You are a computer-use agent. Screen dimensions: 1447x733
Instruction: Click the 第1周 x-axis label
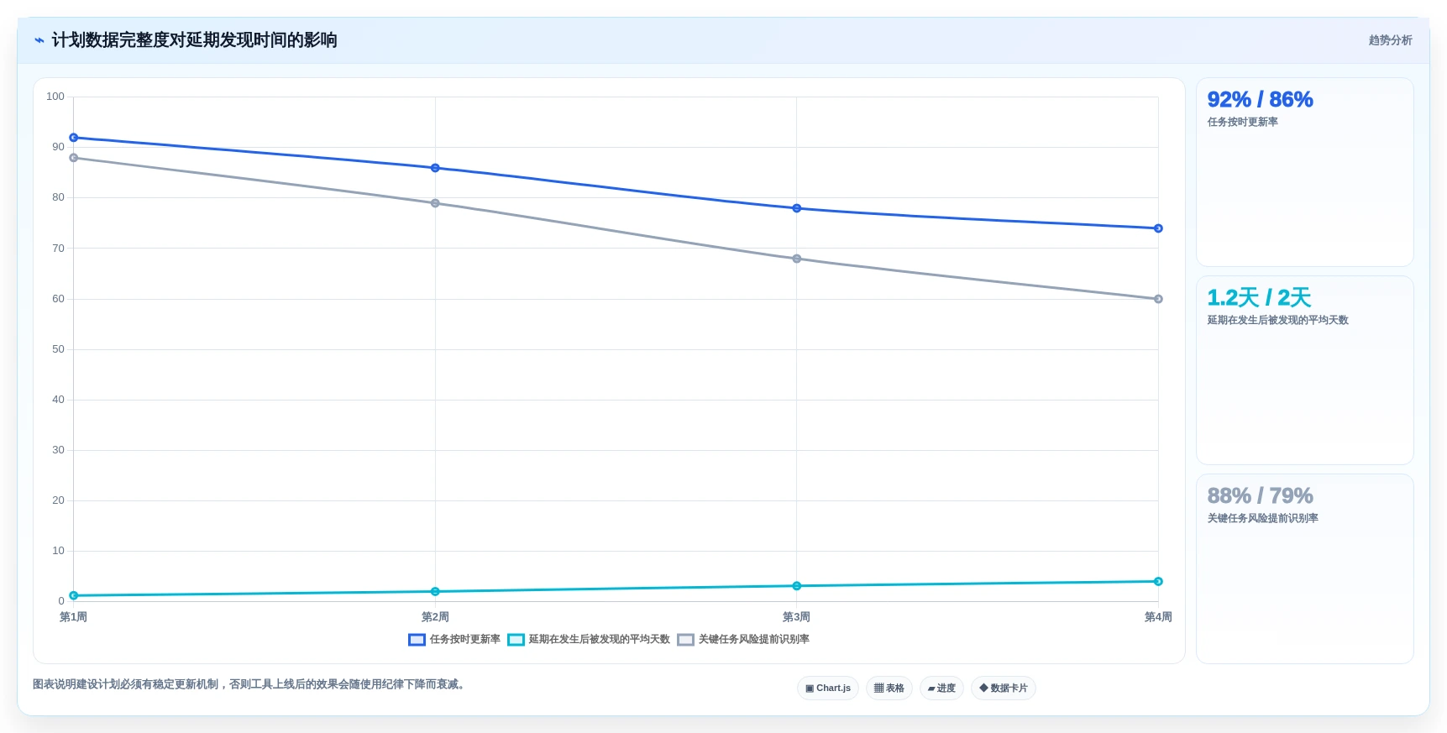(x=73, y=617)
